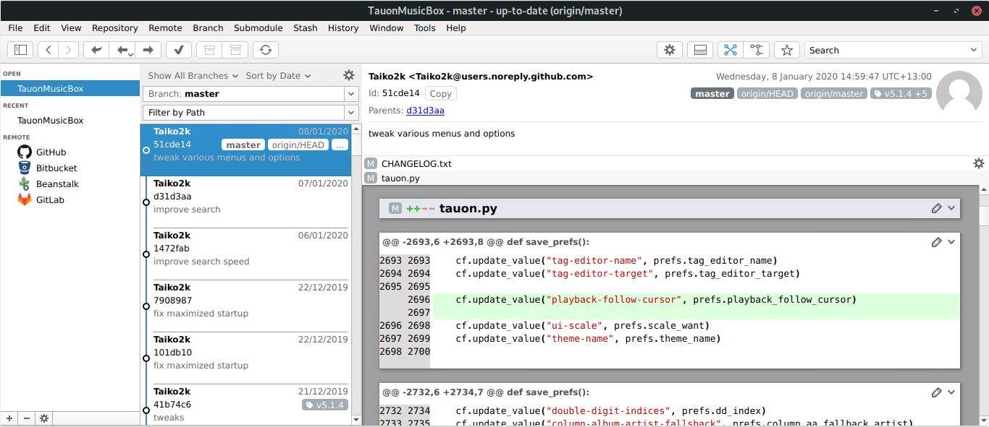Image resolution: width=989 pixels, height=427 pixels.
Task: Edit the -2693,6 hunk with pencil icon
Action: 937,242
